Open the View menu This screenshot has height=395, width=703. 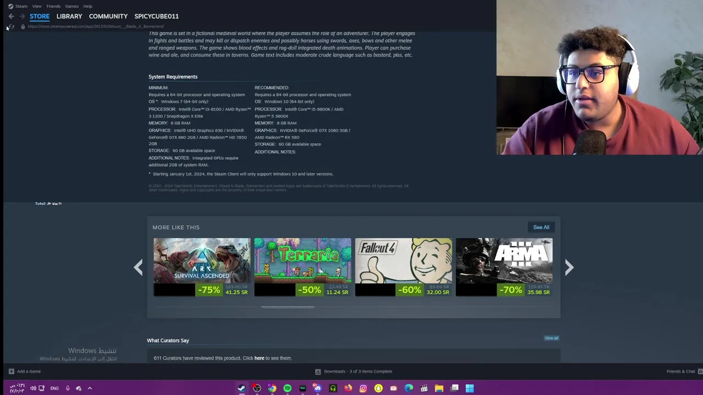tap(37, 6)
